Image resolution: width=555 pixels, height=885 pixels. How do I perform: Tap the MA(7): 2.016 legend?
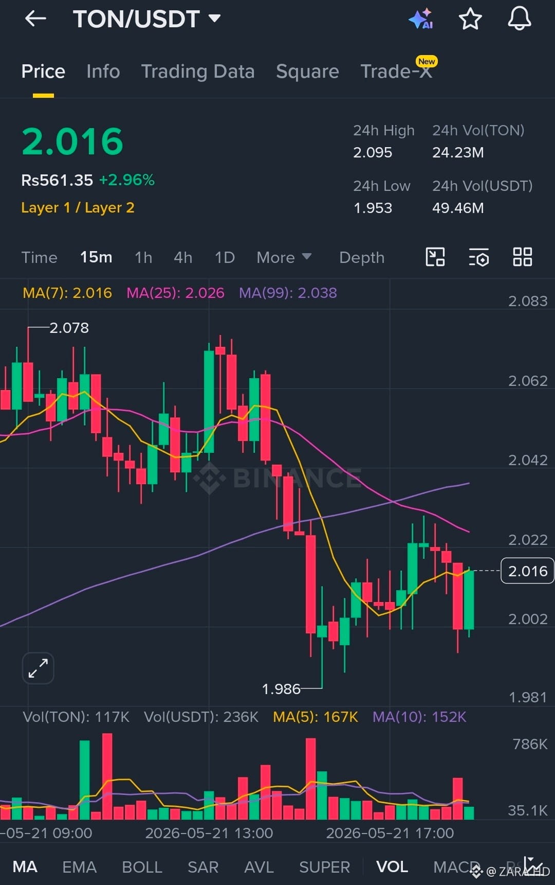click(x=67, y=293)
